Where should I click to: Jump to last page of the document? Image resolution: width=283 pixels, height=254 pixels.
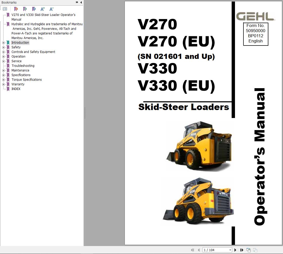click(x=242, y=250)
